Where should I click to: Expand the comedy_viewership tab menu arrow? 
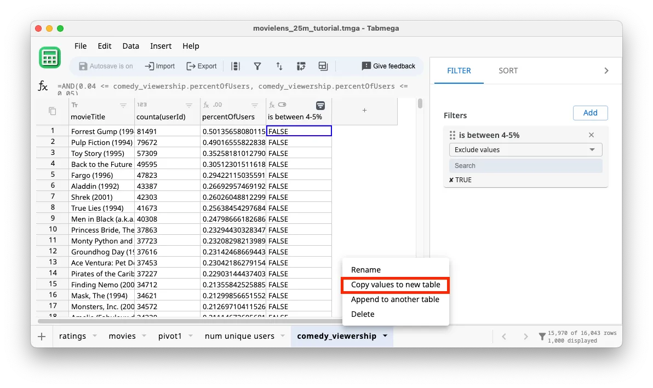point(385,336)
